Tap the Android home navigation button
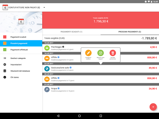The image size is (159, 119). [79, 116]
